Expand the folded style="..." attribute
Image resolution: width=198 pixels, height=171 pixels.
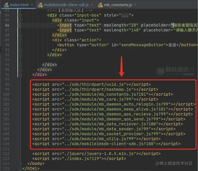[125, 15]
